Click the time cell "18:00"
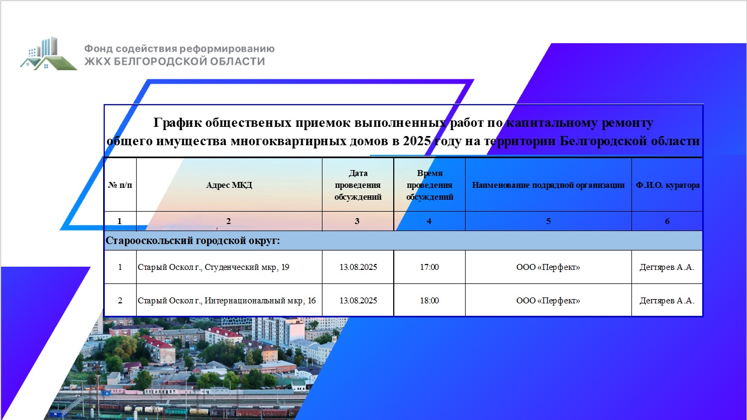The height and width of the screenshot is (420, 747). [x=429, y=300]
